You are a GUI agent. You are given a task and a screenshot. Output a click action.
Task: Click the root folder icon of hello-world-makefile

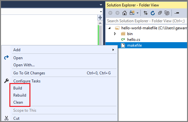[117, 28]
